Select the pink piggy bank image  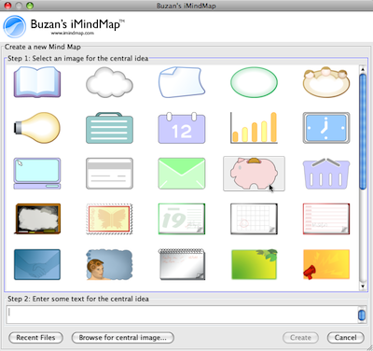pos(254,174)
